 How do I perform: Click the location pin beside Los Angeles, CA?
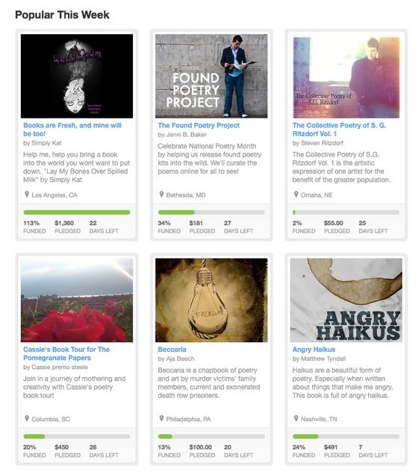[27, 195]
